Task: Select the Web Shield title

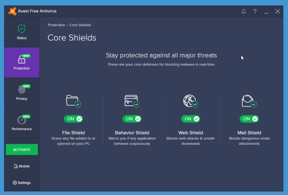Action: tap(191, 133)
